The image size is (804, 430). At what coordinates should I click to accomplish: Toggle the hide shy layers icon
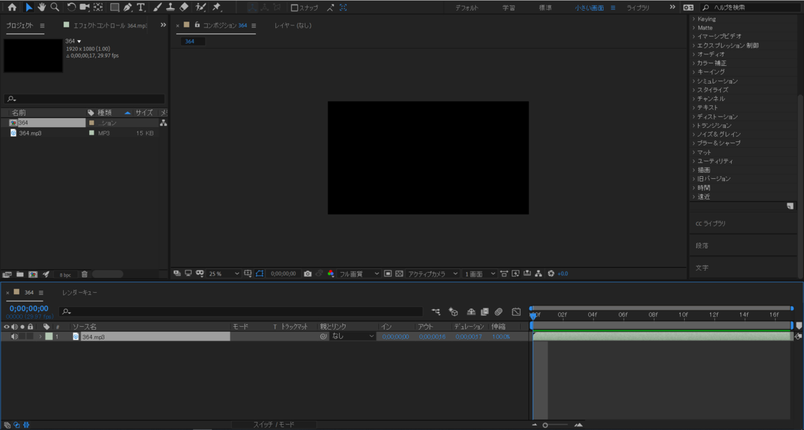[471, 311]
